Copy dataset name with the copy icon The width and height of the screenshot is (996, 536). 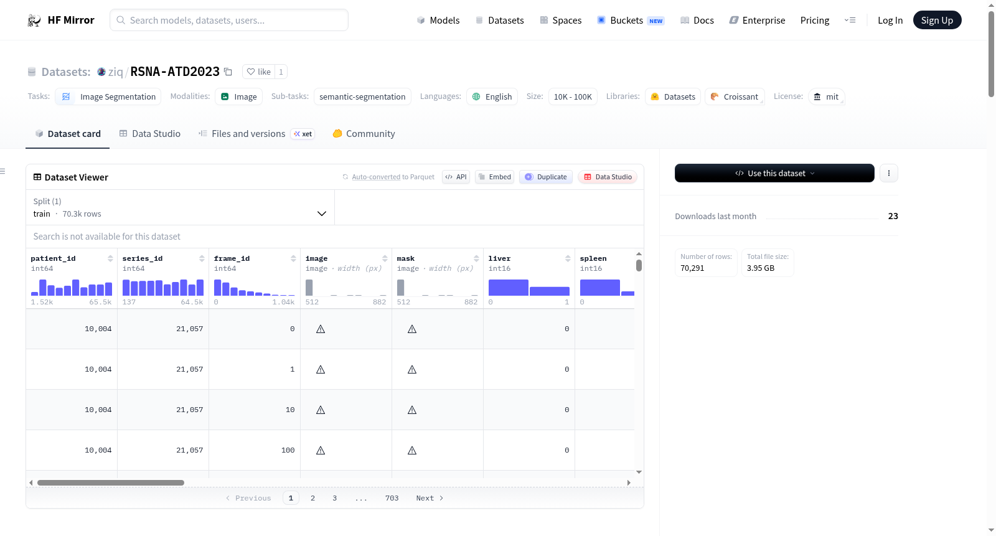pyautogui.click(x=228, y=72)
